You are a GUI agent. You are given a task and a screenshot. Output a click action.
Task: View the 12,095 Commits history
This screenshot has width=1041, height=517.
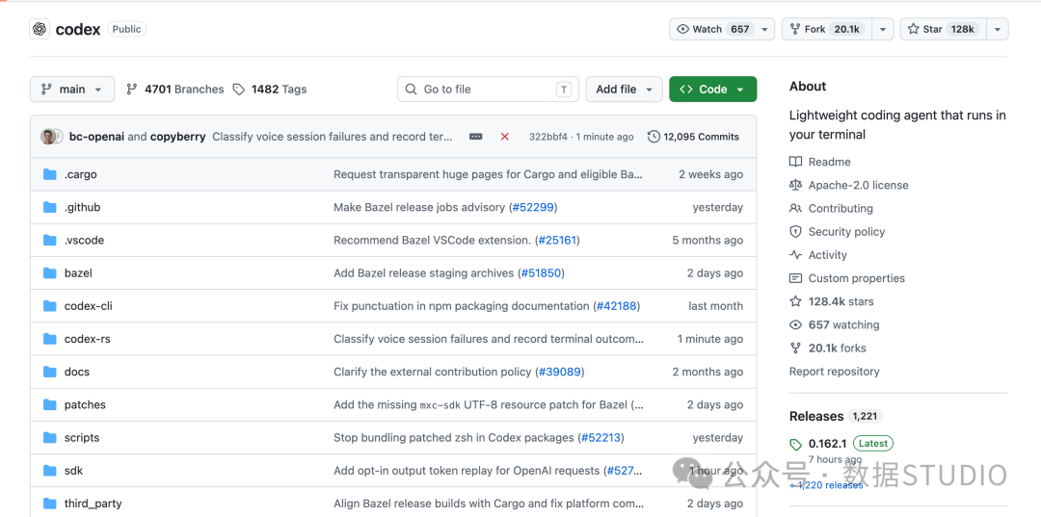(693, 137)
